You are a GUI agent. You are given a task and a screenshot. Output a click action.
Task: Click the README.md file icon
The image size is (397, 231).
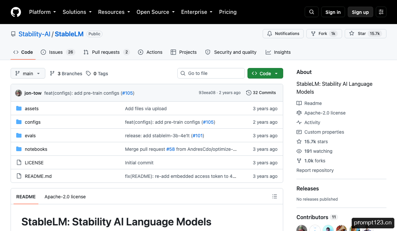pos(19,176)
